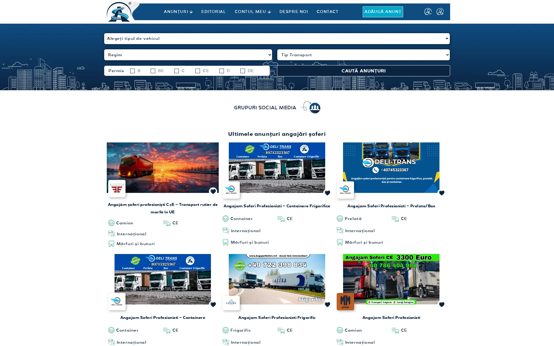The width and height of the screenshot is (554, 346).
Task: Open the Regim dropdown
Action: 188,55
